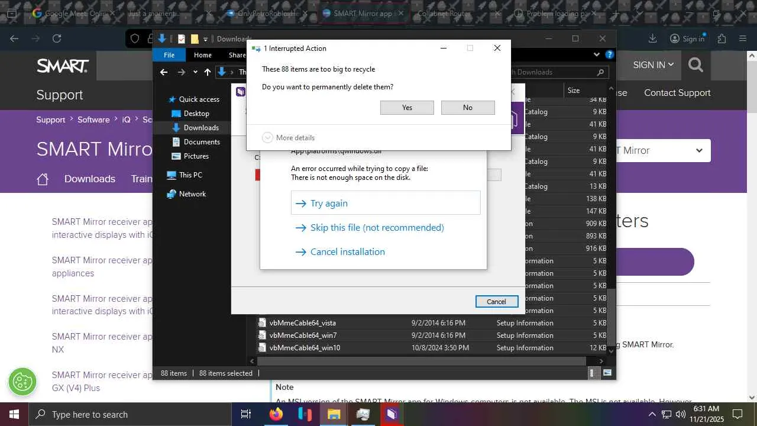The image size is (757, 426).
Task: Reload the browser page
Action: coord(57,38)
